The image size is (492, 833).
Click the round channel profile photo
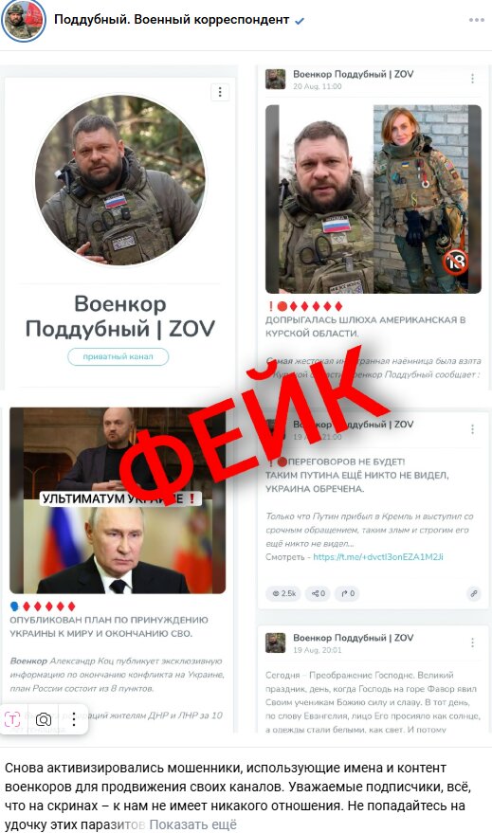[120, 180]
